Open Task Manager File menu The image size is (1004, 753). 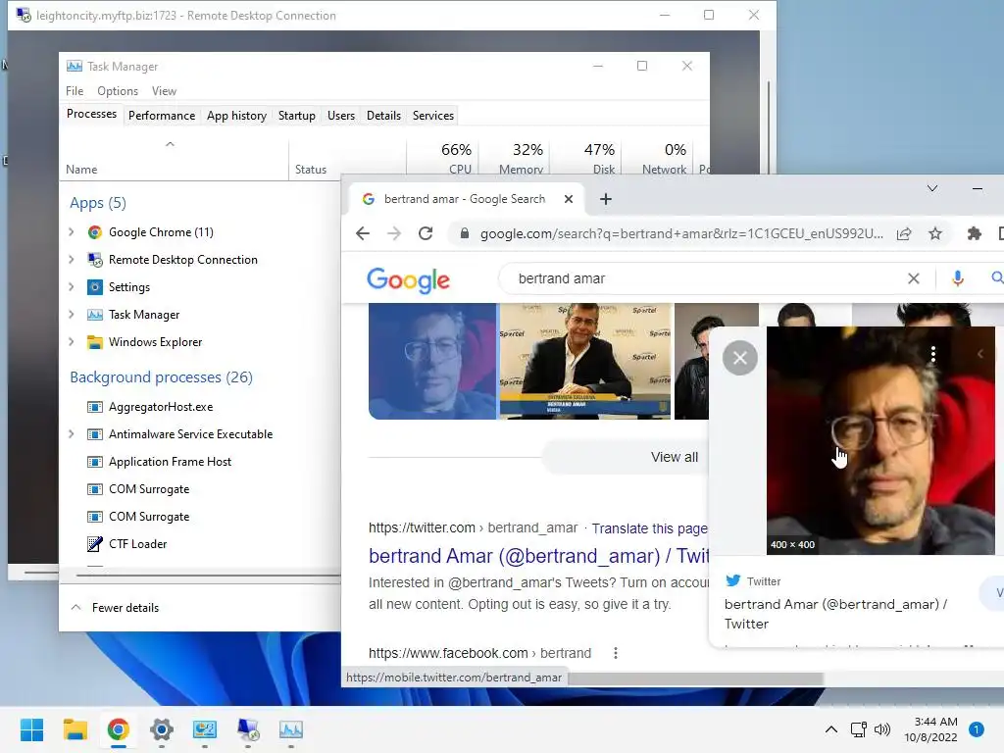click(75, 91)
